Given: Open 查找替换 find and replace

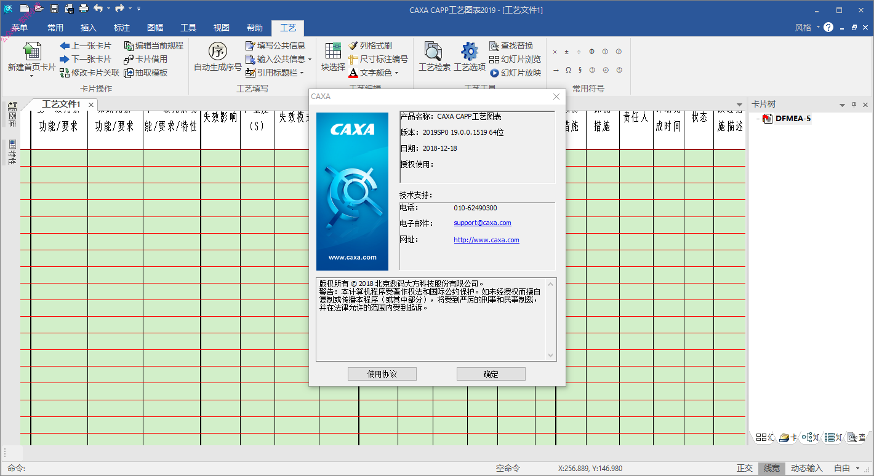Looking at the screenshot, I should pos(511,46).
